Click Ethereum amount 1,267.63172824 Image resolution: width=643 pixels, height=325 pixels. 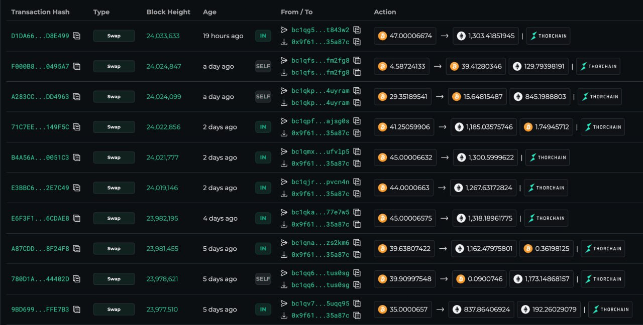click(483, 188)
